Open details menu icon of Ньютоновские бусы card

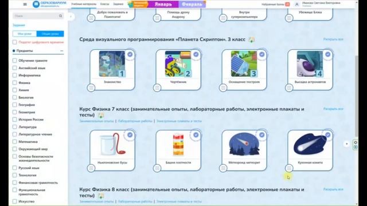click(x=91, y=168)
